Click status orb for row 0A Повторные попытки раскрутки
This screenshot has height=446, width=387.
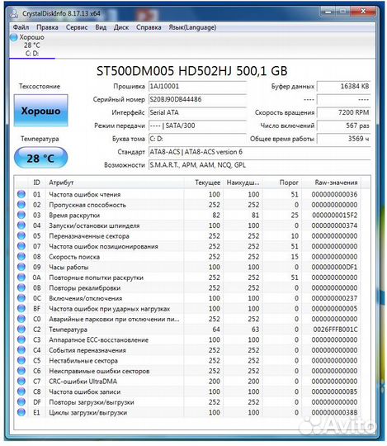pos(21,277)
